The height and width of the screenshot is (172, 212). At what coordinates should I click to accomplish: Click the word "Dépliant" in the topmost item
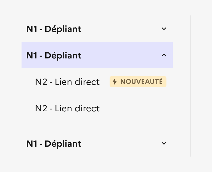(x=63, y=29)
